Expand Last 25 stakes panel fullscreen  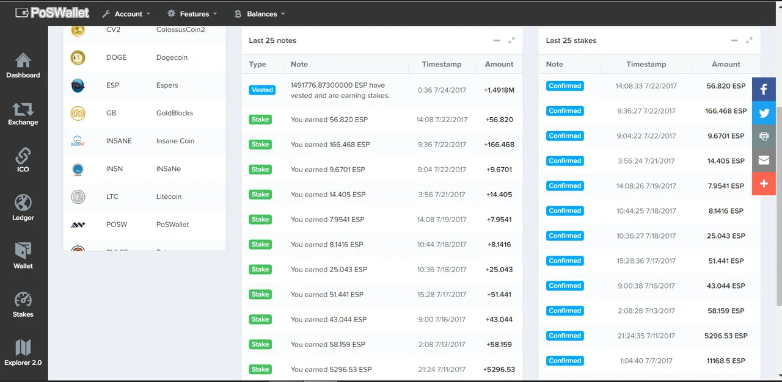tap(749, 40)
